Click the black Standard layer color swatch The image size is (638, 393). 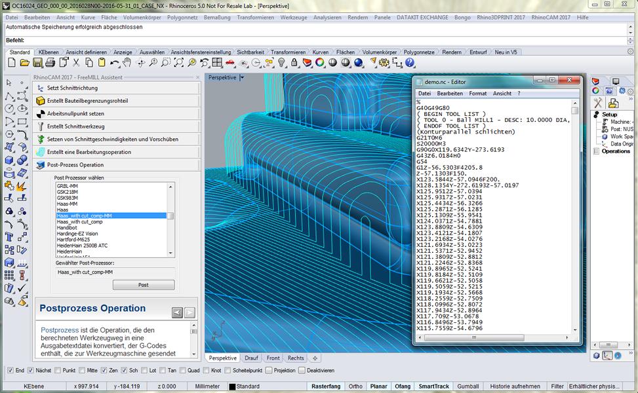click(232, 386)
